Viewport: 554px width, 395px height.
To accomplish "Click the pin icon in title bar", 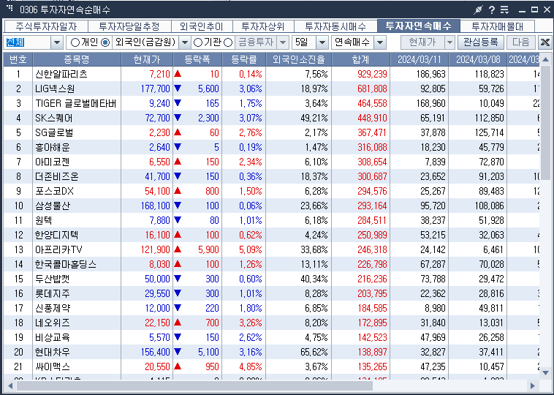I will 478,10.
